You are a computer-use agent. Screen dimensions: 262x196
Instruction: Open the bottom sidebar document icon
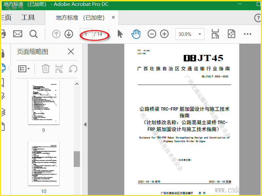click(3, 127)
